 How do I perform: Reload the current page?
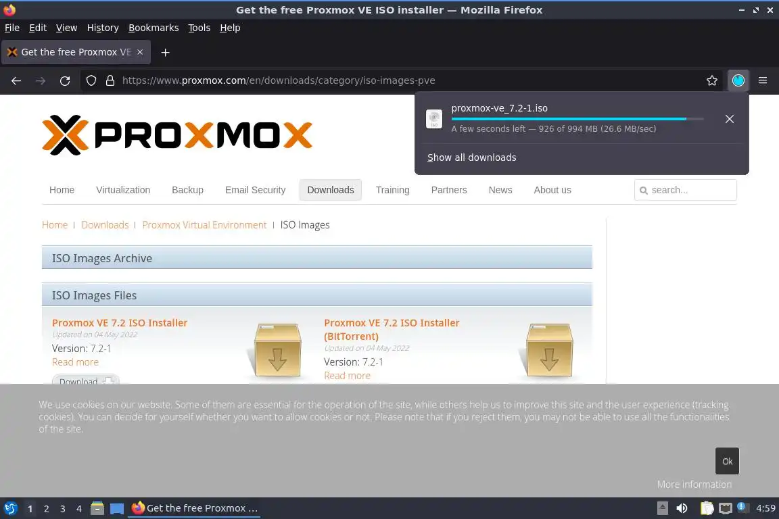[65, 80]
